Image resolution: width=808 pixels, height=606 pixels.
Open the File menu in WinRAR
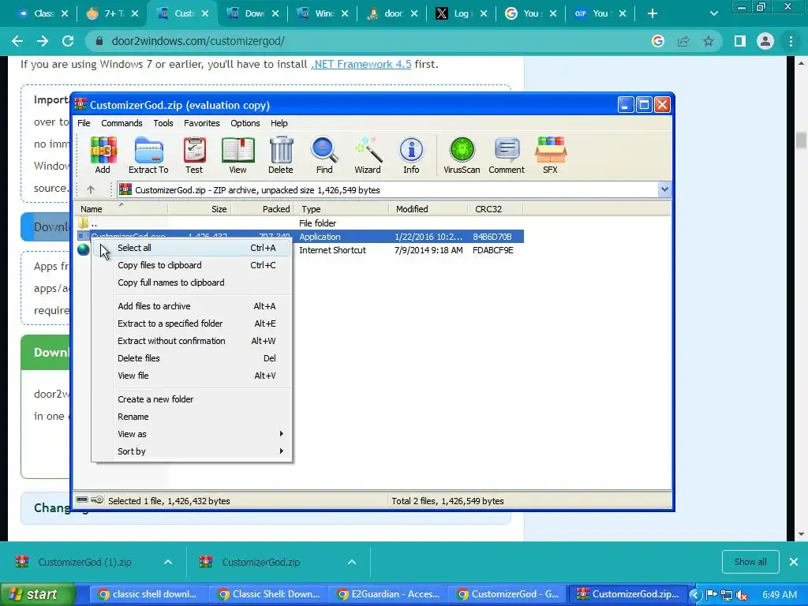[x=84, y=123]
